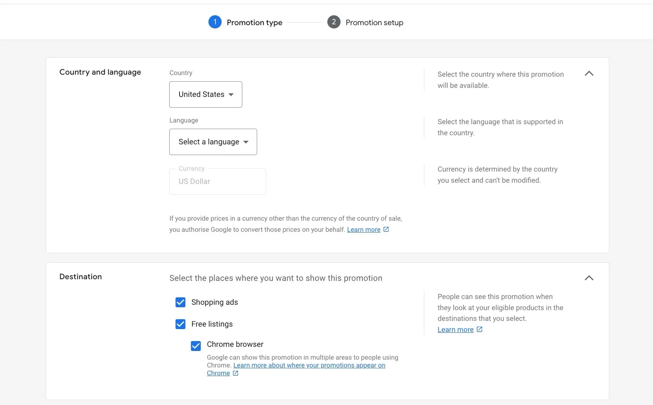Click the Shopping ads label
The width and height of the screenshot is (653, 405).
click(215, 302)
